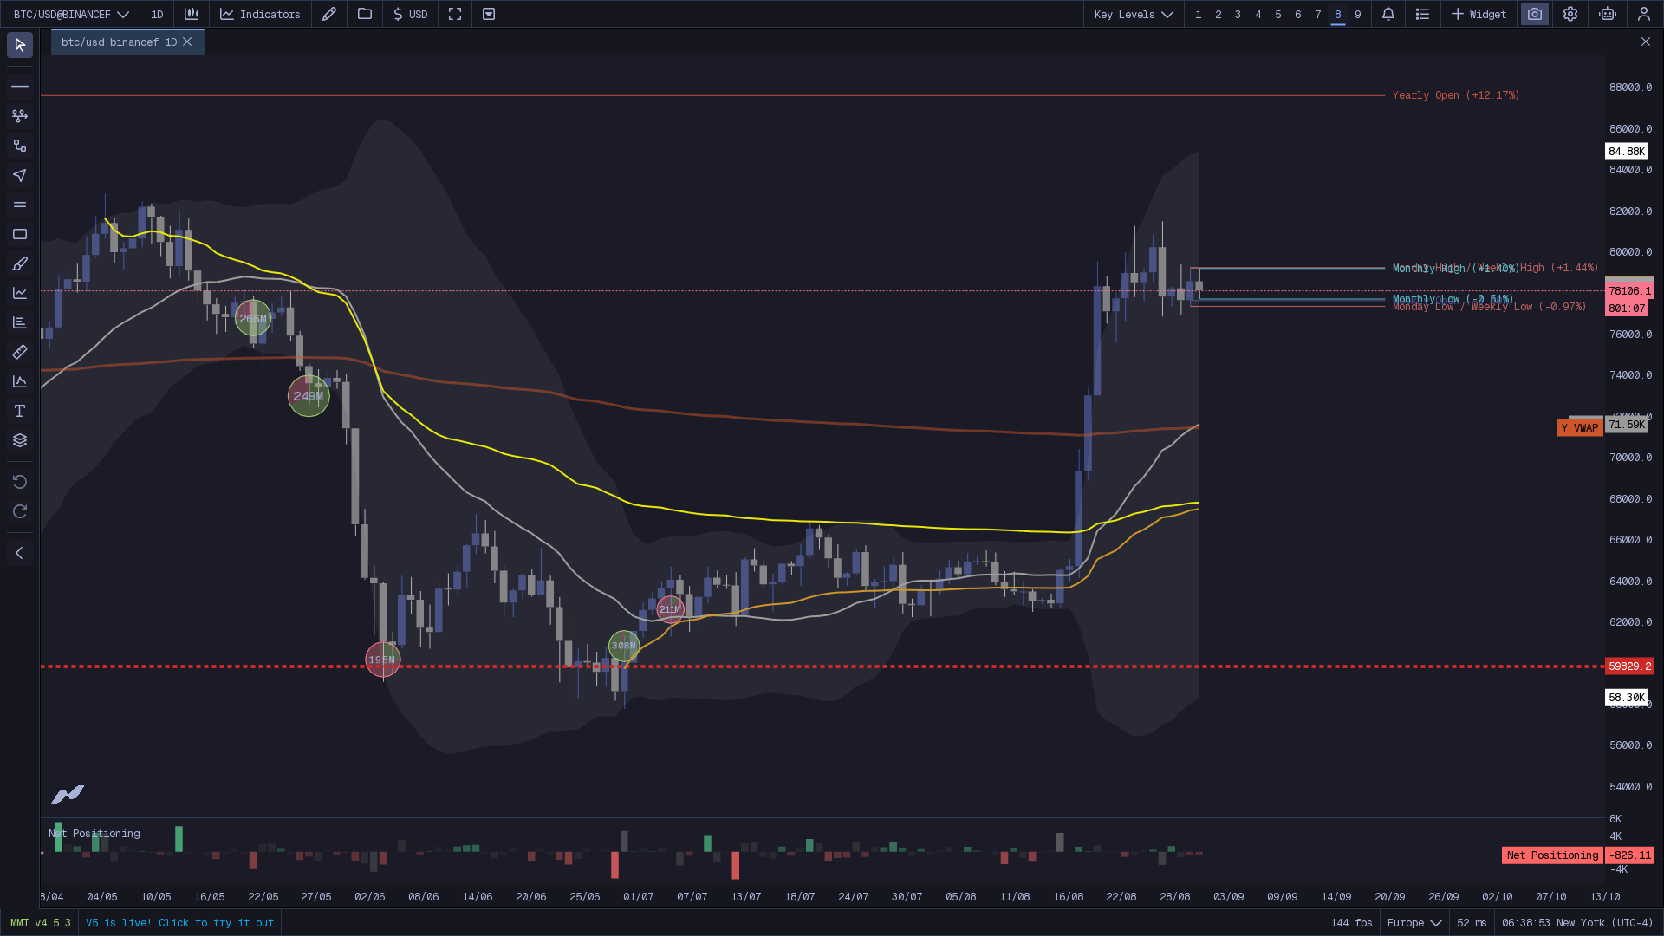Collapse the left drawing toolbar

click(x=20, y=553)
